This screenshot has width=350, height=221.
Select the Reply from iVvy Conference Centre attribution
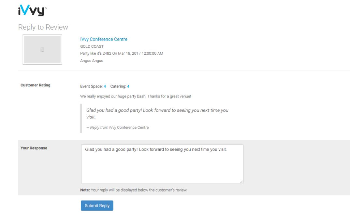click(x=118, y=127)
